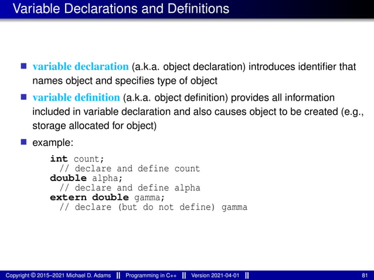The height and width of the screenshot is (280, 374).
Task: Click the square bullet beside 'variable declaration'
Action: point(23,66)
